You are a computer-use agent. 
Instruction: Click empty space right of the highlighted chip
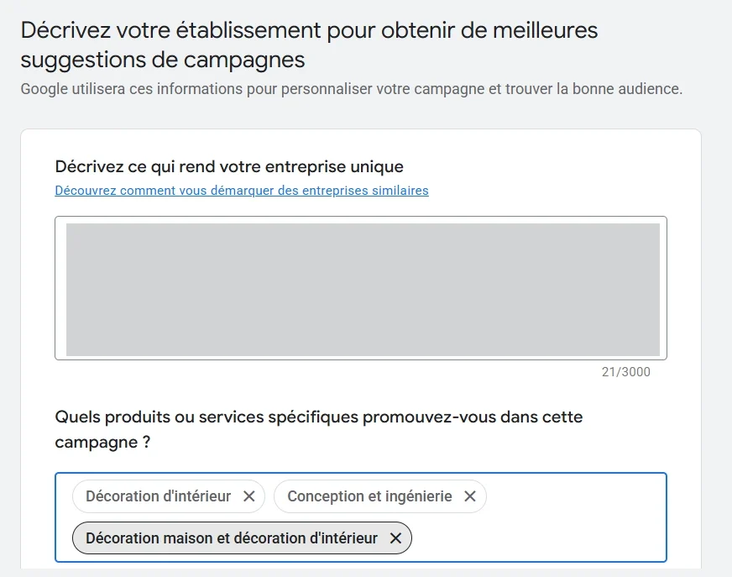(537, 538)
